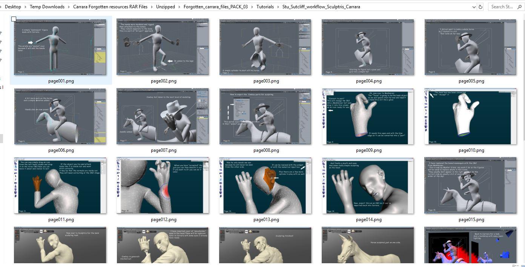Expand the chevron after Temp Downloads

pos(69,7)
